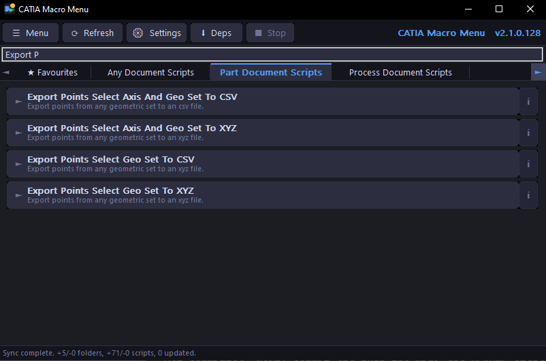546x361 pixels.
Task: Switch to the Favourites tab
Action: click(x=52, y=72)
